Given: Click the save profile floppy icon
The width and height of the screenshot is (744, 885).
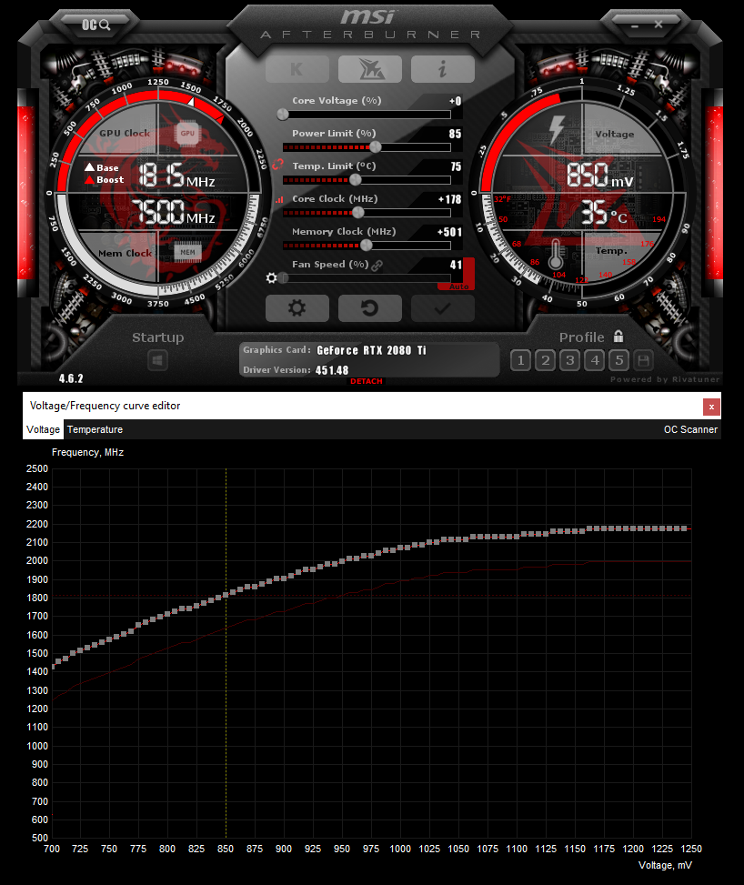Looking at the screenshot, I should point(644,360).
